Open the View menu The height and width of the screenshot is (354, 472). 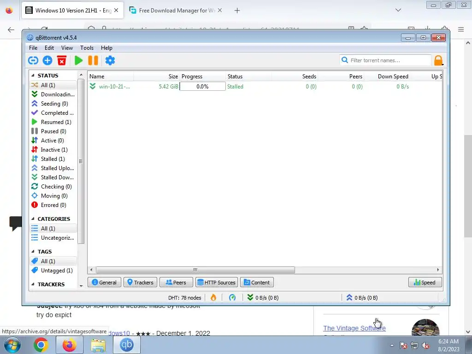click(x=67, y=48)
